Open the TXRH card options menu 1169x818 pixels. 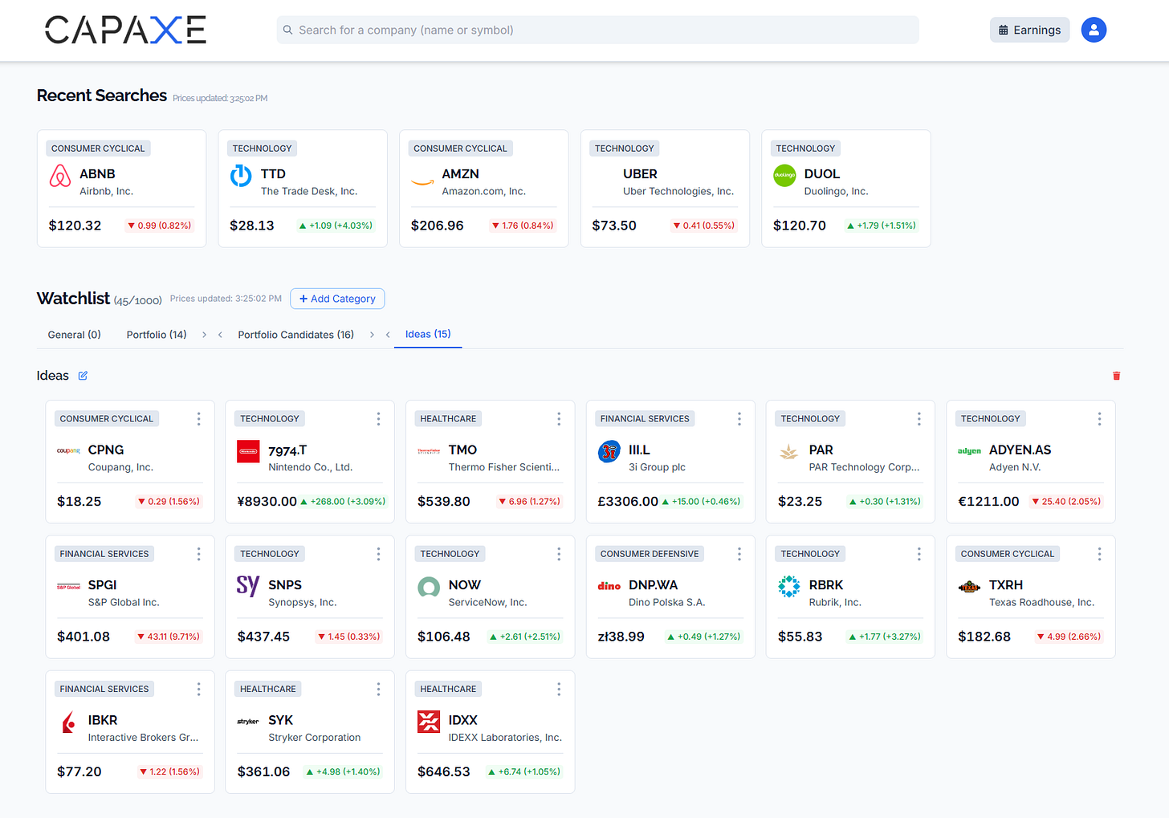pyautogui.click(x=1099, y=554)
